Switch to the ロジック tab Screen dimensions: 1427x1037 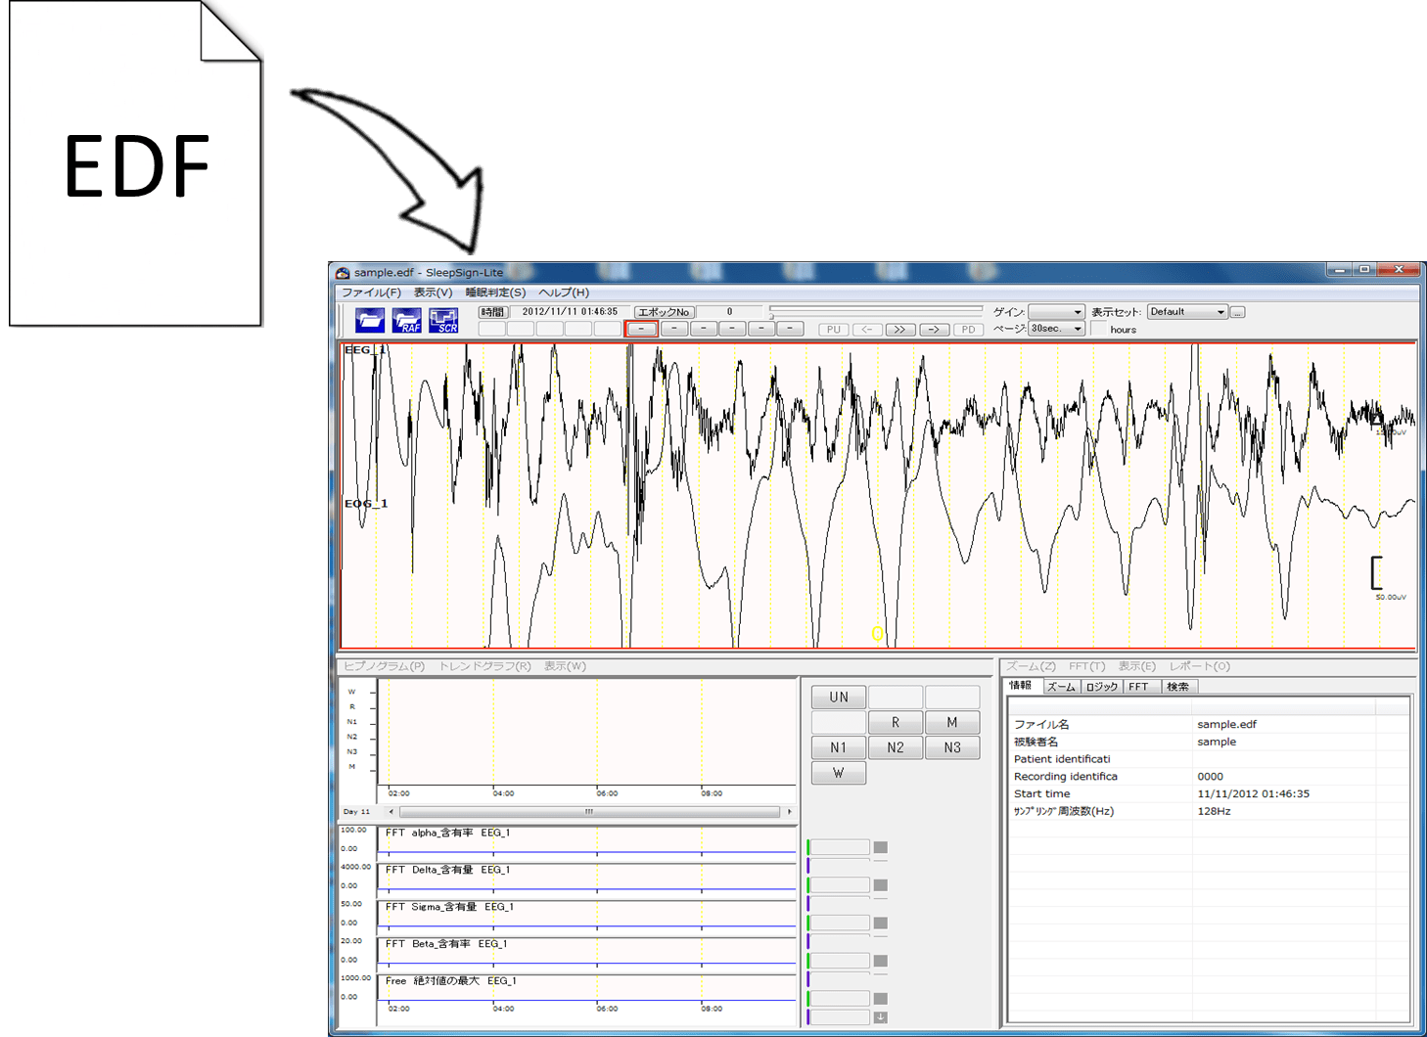pos(1101,687)
